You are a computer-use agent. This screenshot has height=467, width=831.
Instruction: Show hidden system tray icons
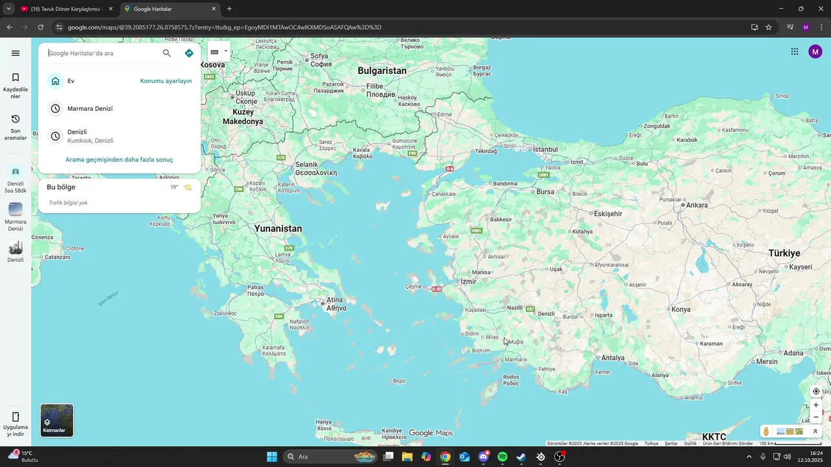[x=749, y=457]
